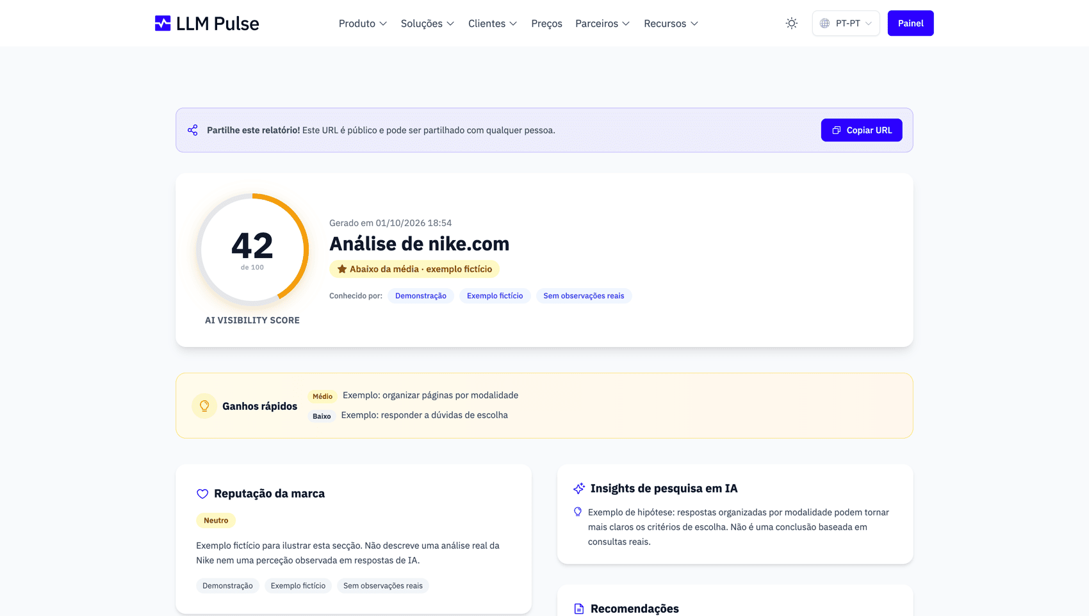
Task: Select the blue Demonstração tag near Conhecido por
Action: tap(421, 296)
